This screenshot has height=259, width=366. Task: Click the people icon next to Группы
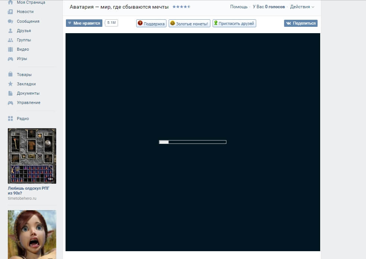point(10,40)
